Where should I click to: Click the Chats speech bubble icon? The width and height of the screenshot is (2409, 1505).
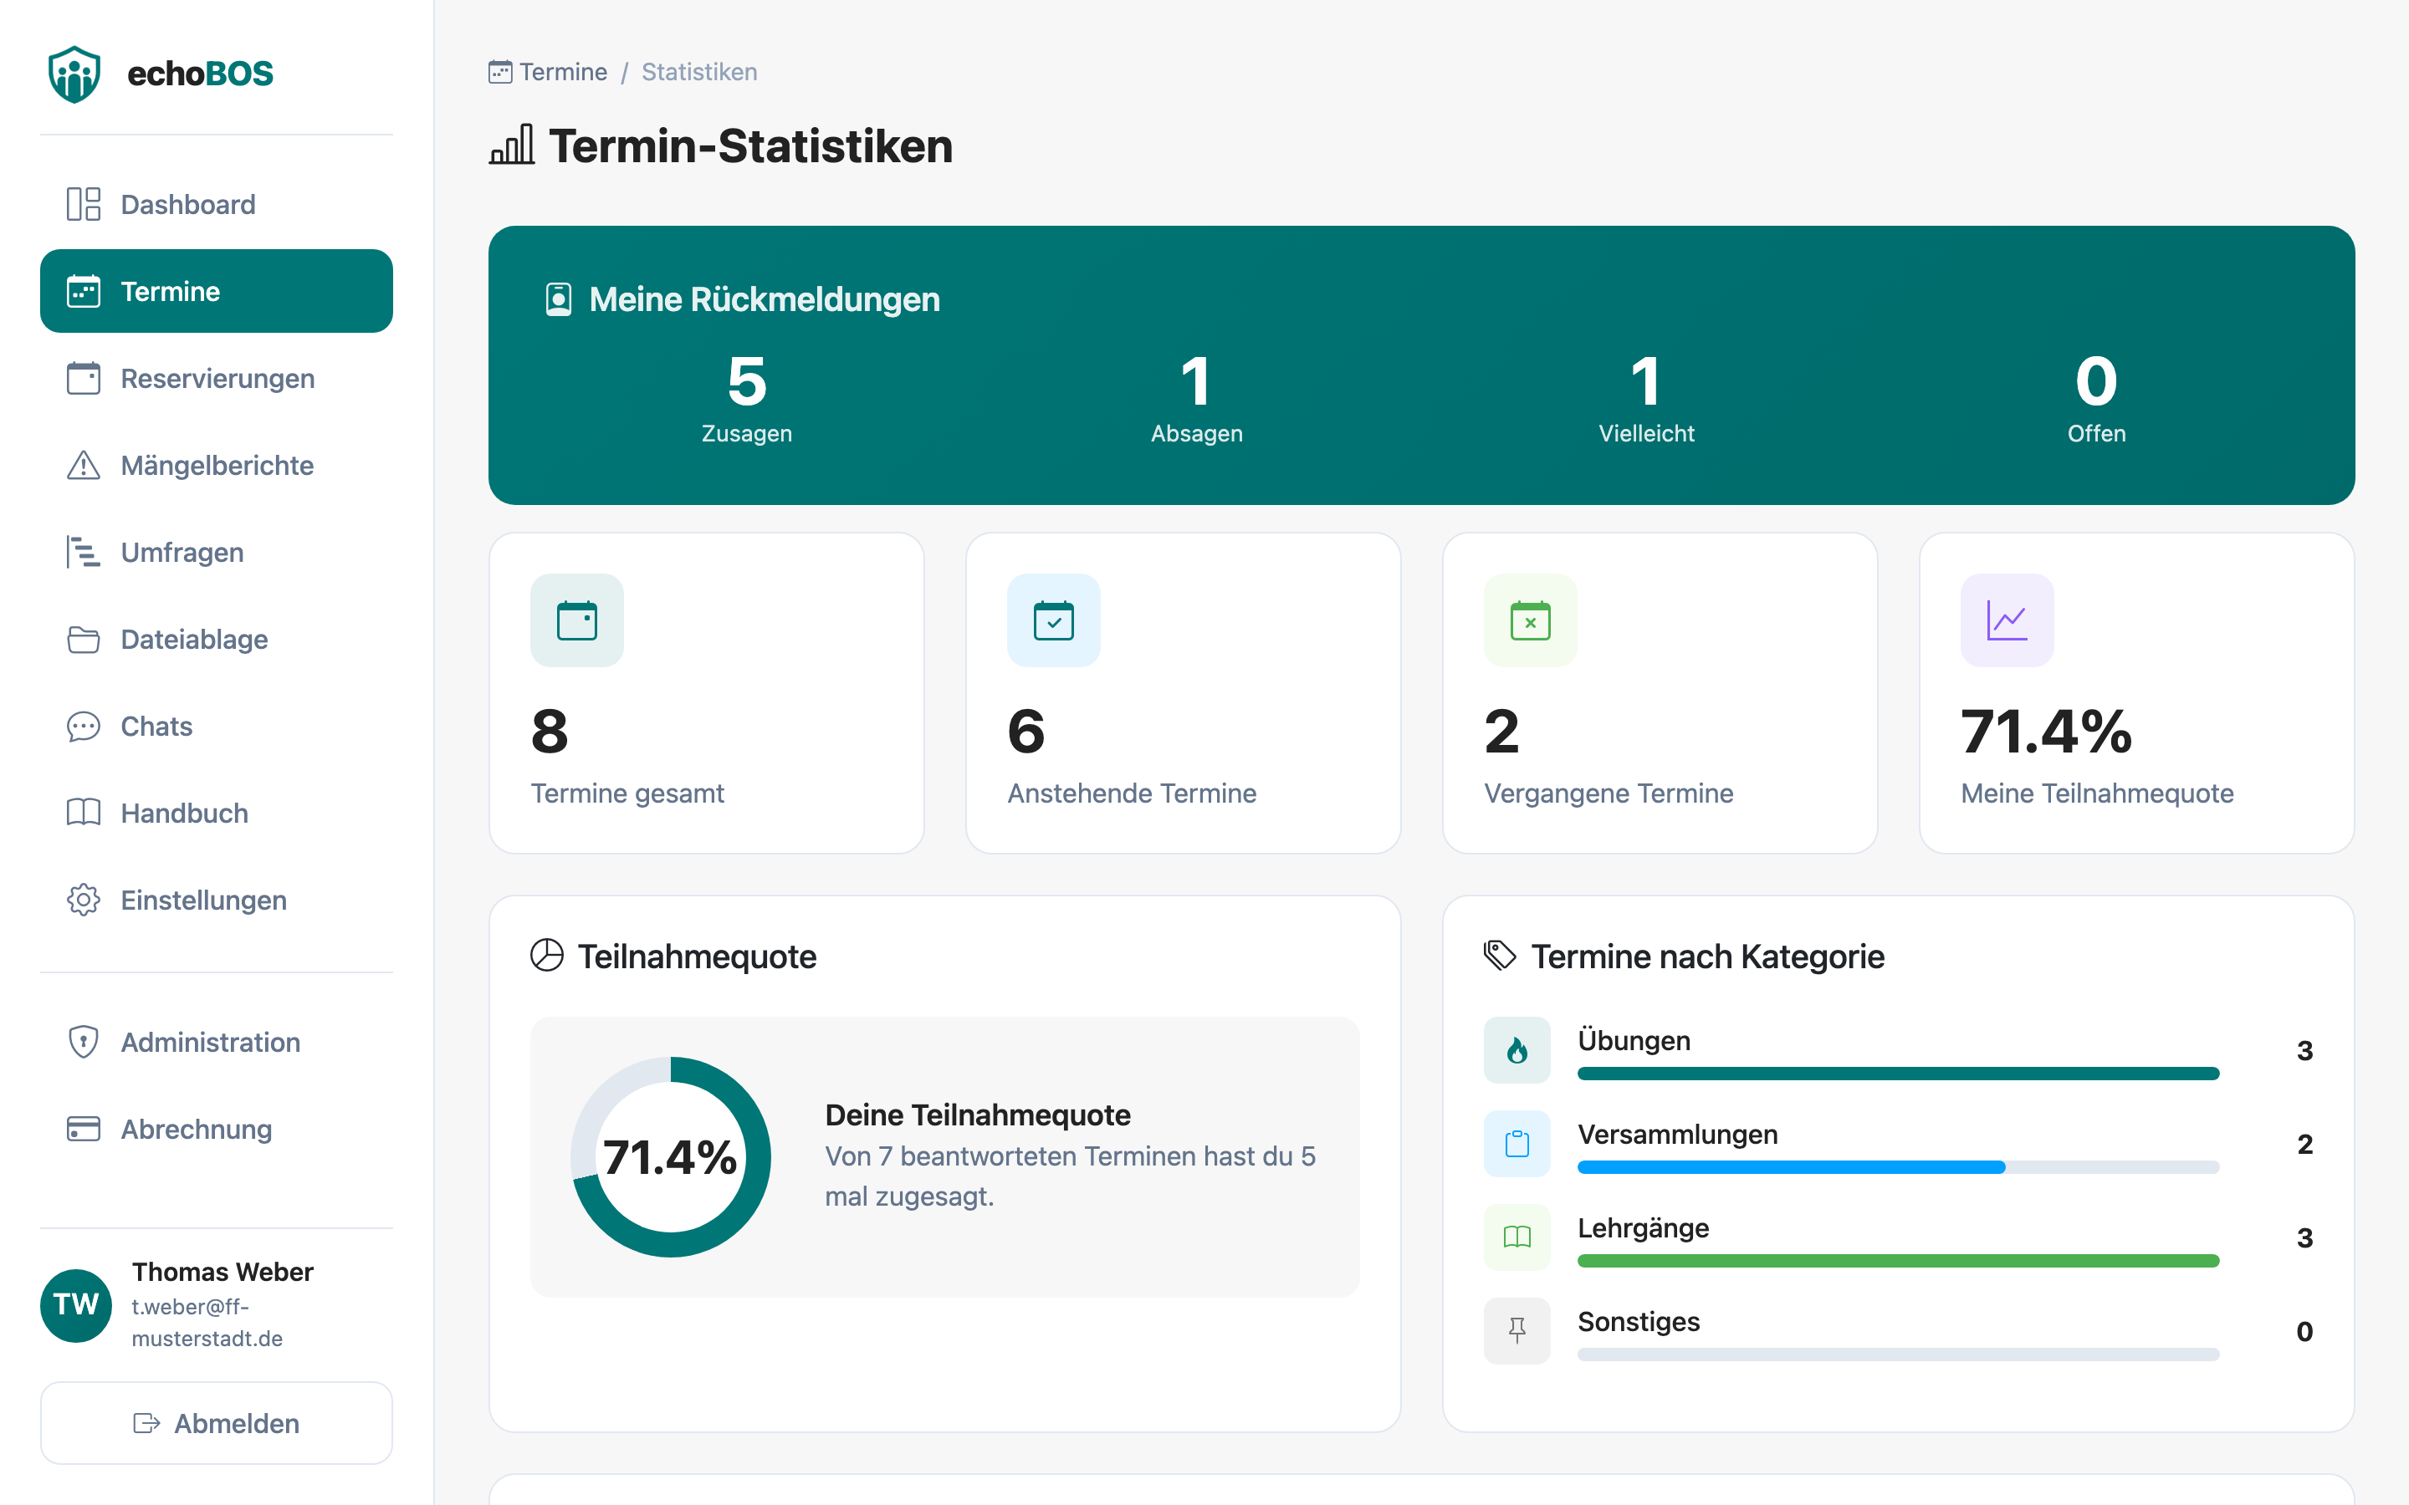[x=84, y=726]
